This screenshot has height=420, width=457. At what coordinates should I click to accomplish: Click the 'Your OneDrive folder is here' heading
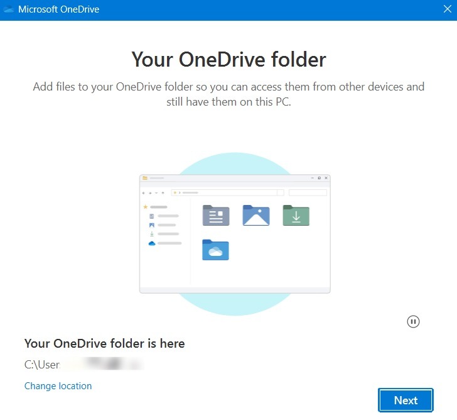coord(104,343)
